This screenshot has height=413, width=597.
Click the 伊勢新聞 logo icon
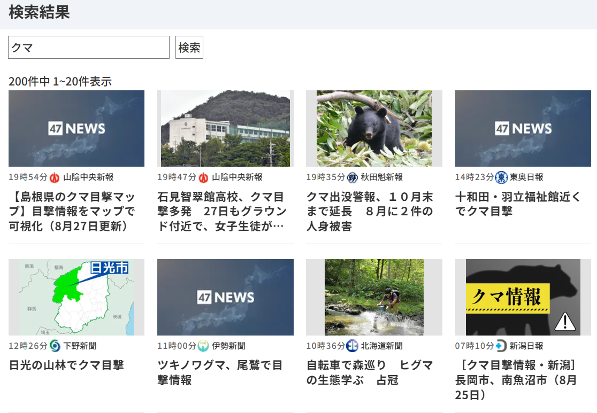click(x=203, y=346)
